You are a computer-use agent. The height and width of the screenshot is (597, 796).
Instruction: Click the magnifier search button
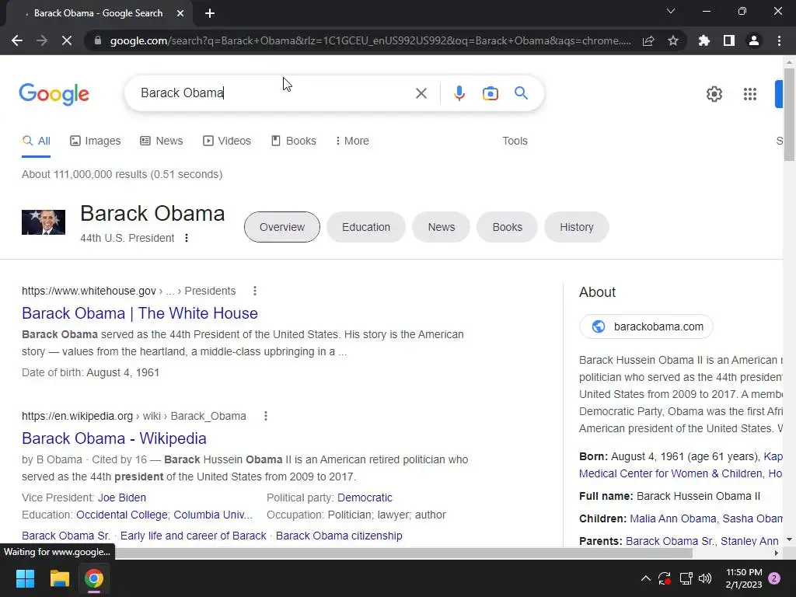[521, 93]
